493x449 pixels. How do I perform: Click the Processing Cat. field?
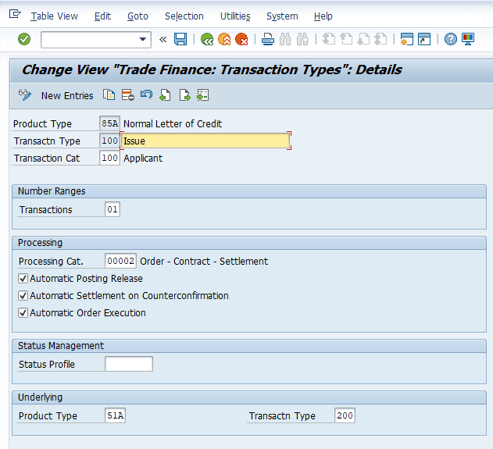pos(120,261)
